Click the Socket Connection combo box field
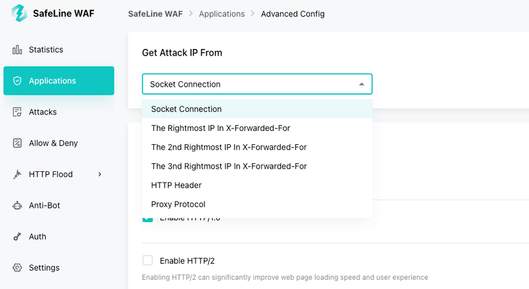The width and height of the screenshot is (529, 289). pyautogui.click(x=257, y=84)
